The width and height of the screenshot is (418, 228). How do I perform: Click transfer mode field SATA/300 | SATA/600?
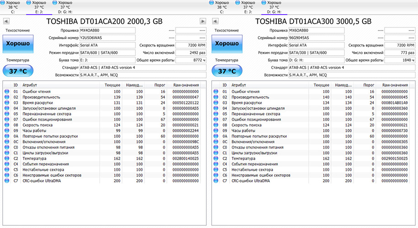click(316, 52)
